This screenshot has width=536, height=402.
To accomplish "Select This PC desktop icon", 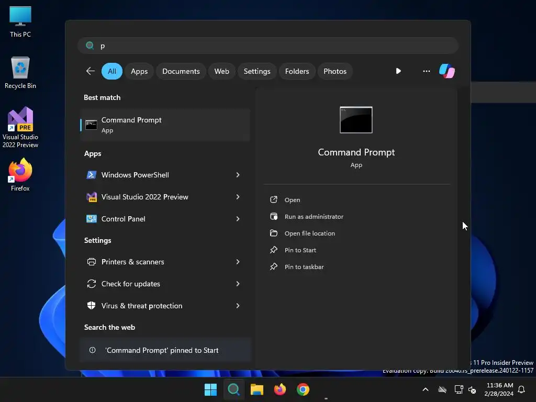I will 20,21.
